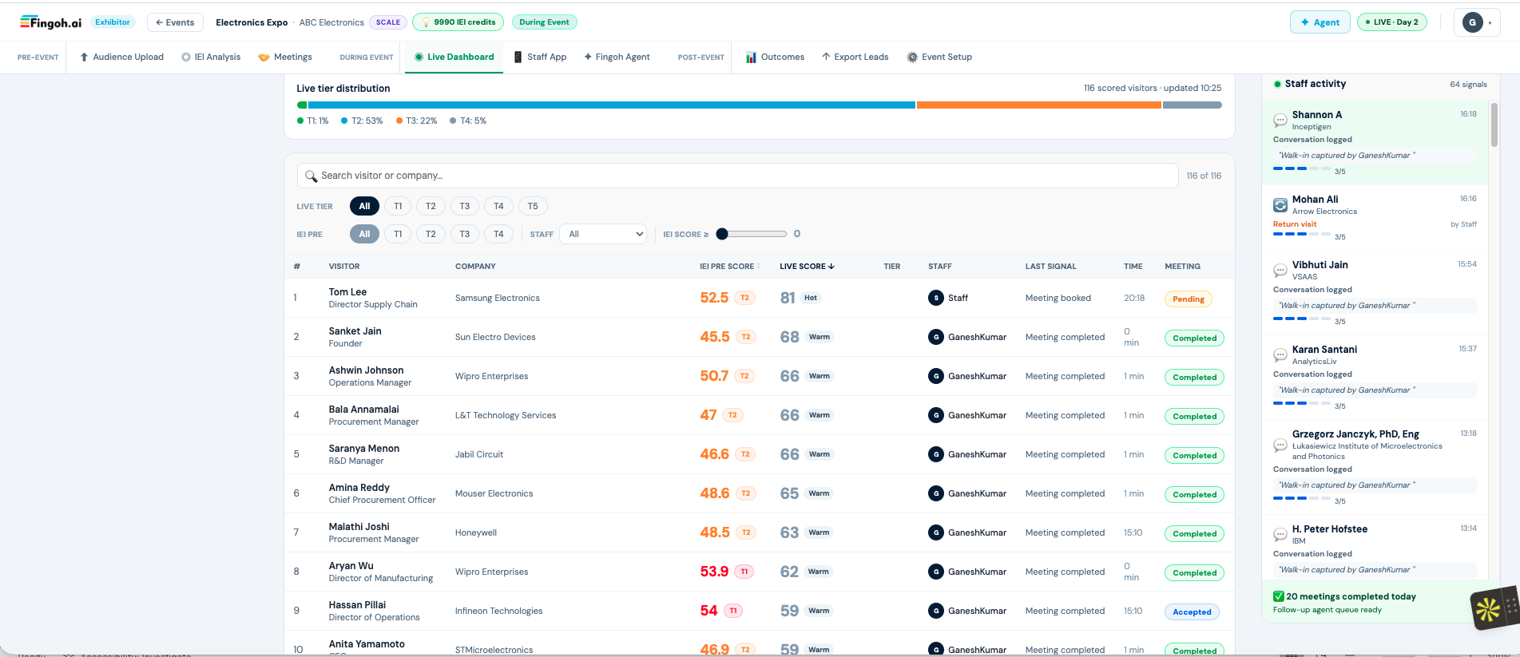Click the Completed status for Amina Reddy
The width and height of the screenshot is (1520, 657).
point(1194,494)
